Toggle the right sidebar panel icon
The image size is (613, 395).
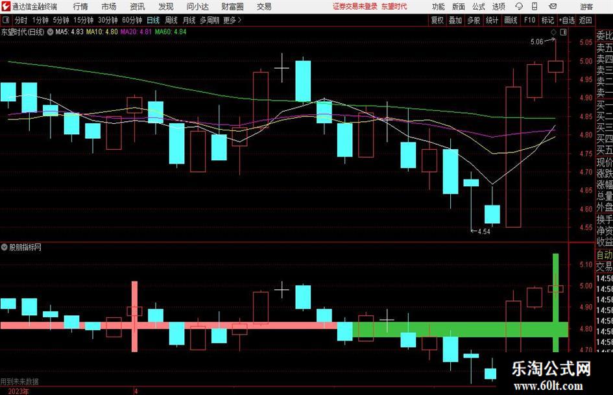(563, 32)
